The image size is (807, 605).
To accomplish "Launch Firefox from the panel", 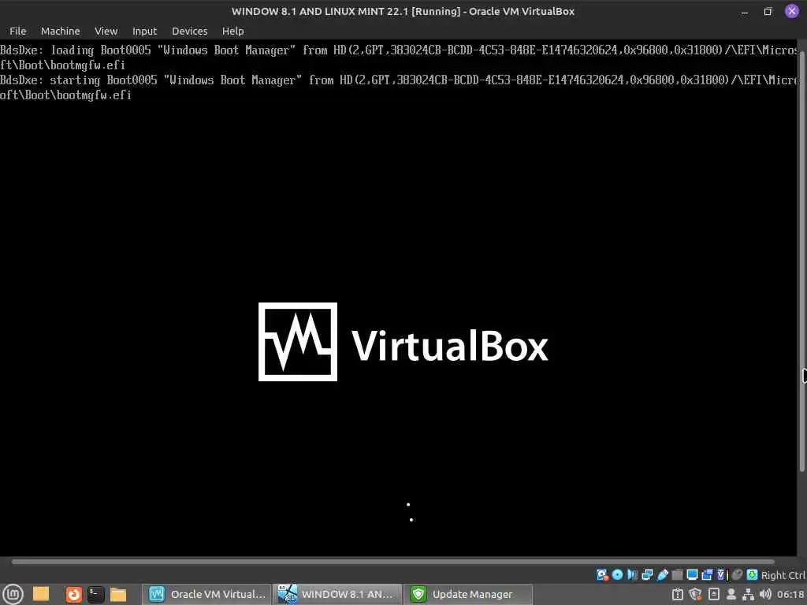I will pos(73,594).
